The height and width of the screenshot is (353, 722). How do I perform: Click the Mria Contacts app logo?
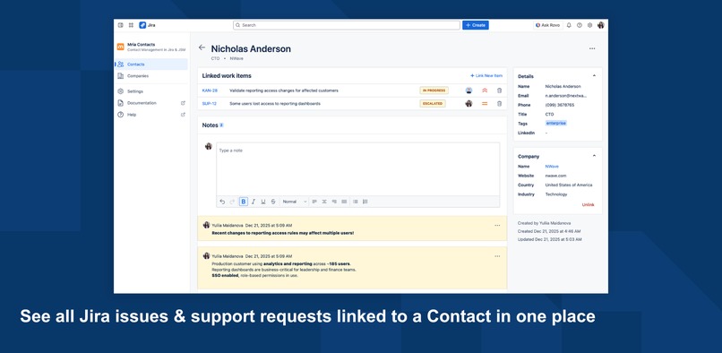tap(120, 47)
